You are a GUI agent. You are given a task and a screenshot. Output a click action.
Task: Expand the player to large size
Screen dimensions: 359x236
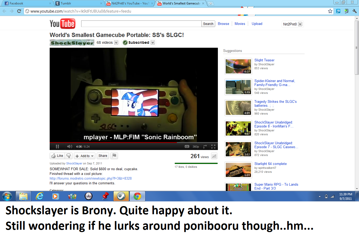(x=205, y=147)
